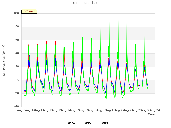Click the Aug 18 x-axis tick label
171x128 pixels.
102,110
